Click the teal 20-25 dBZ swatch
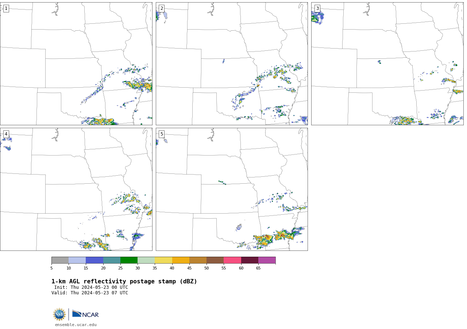467x329 pixels. pyautogui.click(x=112, y=260)
